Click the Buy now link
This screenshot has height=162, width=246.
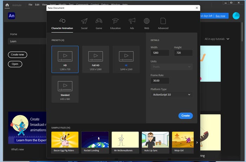[220, 16]
